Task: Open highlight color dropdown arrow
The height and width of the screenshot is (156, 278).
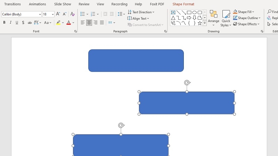Action: (x=63, y=23)
